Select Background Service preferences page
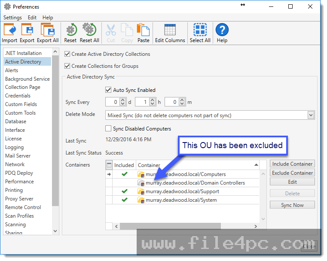Screen dimensions: 327x261 28,79
